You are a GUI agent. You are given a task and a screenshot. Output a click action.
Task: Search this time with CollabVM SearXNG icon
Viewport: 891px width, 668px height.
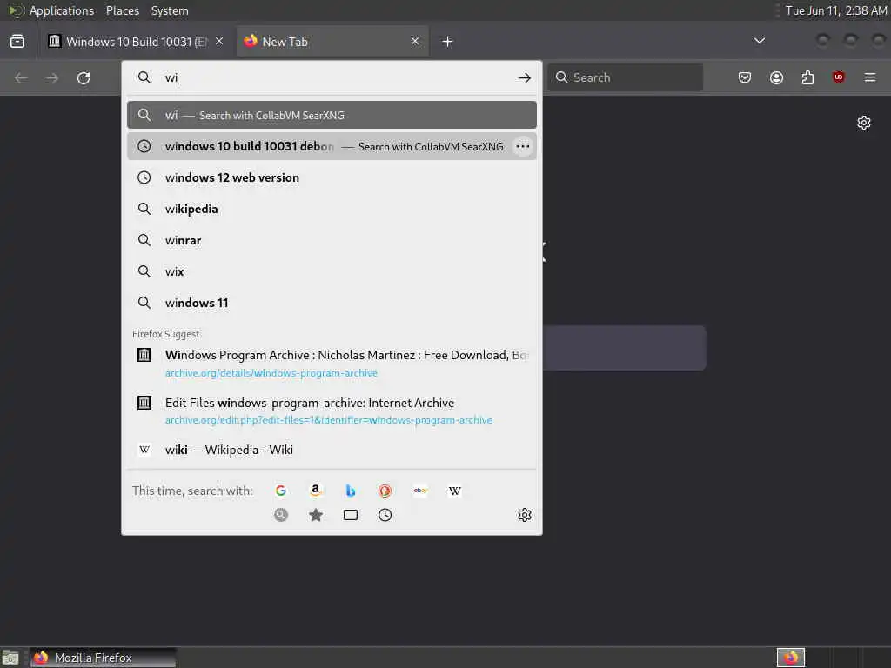[x=281, y=515]
